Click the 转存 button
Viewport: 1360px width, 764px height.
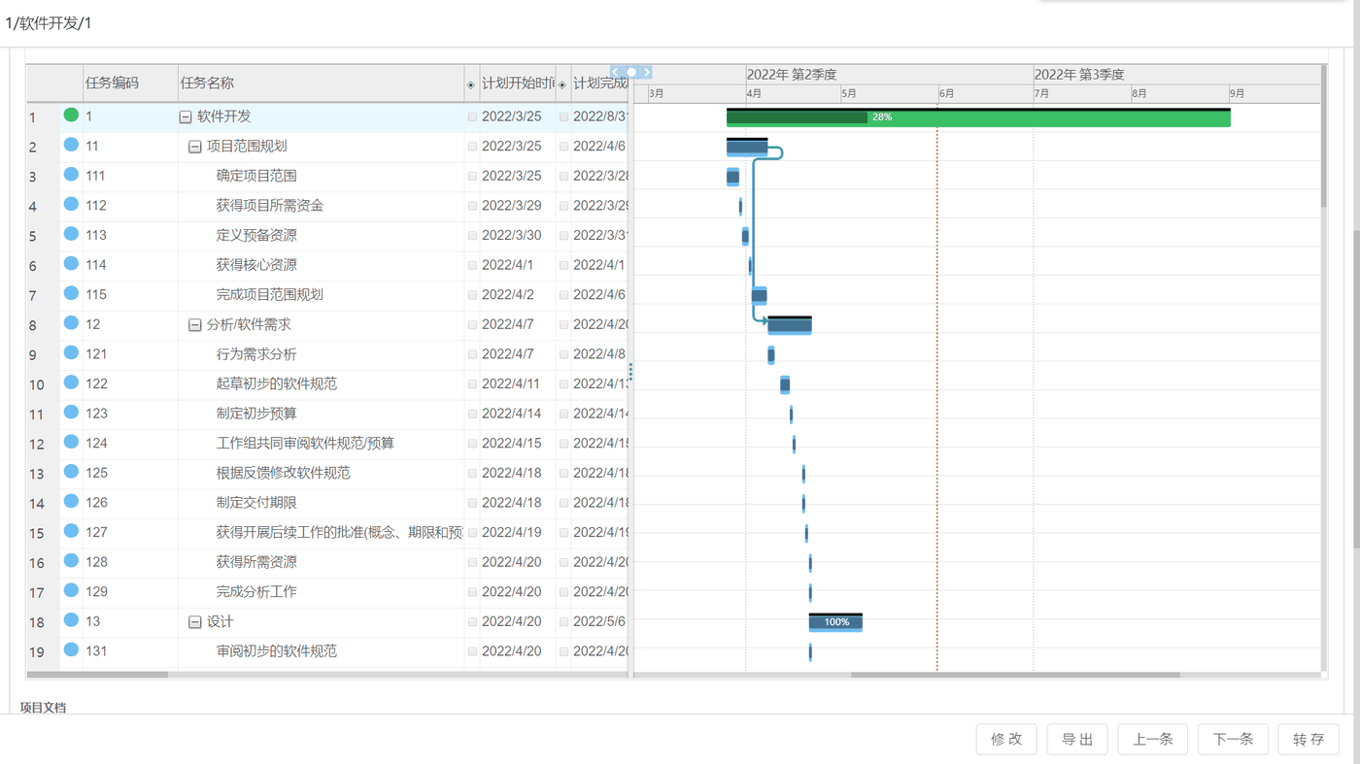pyautogui.click(x=1309, y=739)
